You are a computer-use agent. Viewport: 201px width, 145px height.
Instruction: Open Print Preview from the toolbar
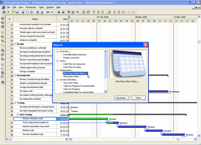pos(38,12)
